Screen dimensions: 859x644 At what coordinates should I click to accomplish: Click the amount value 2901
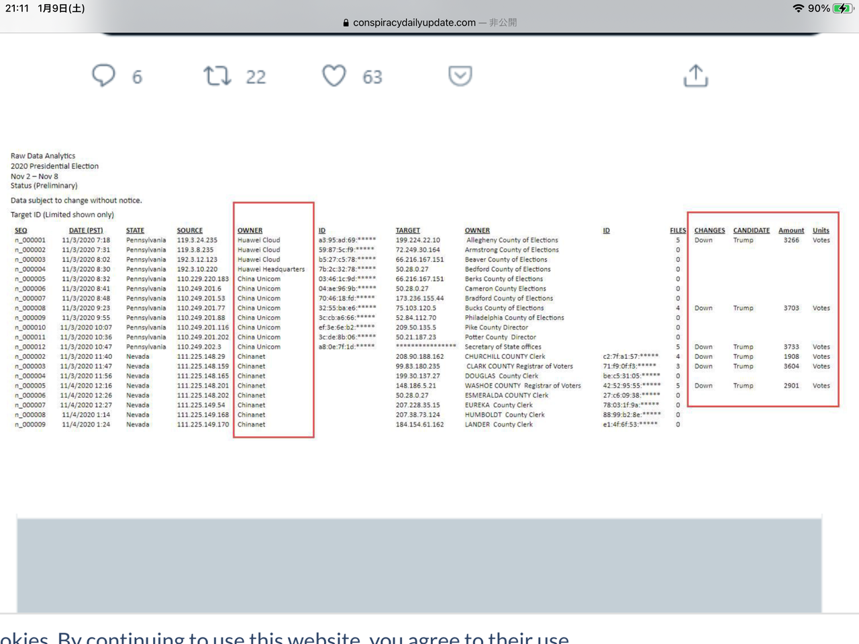click(791, 386)
